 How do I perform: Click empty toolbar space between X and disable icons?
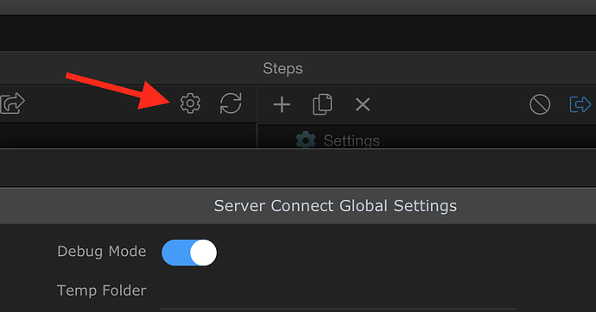(450, 104)
